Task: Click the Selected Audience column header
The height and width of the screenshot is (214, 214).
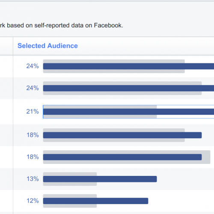Action: pos(48,46)
